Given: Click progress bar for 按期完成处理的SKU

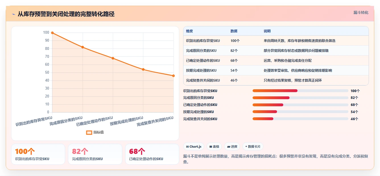Looking at the screenshot, I should (x=300, y=112).
